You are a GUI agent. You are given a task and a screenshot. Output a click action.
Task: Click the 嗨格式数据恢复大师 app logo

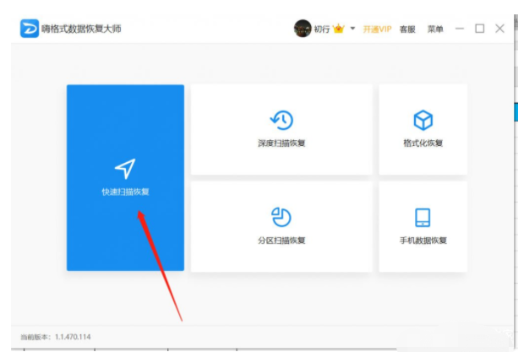pyautogui.click(x=29, y=29)
